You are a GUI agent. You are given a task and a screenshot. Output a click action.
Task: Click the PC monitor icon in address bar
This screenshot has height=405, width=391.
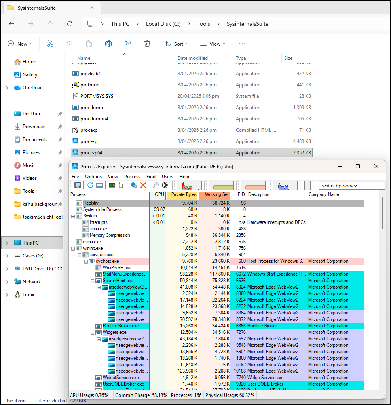(90, 24)
